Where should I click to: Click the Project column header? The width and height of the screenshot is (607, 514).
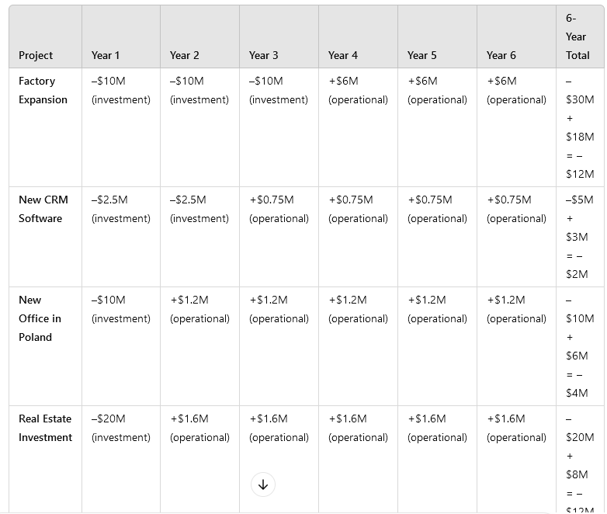point(36,55)
